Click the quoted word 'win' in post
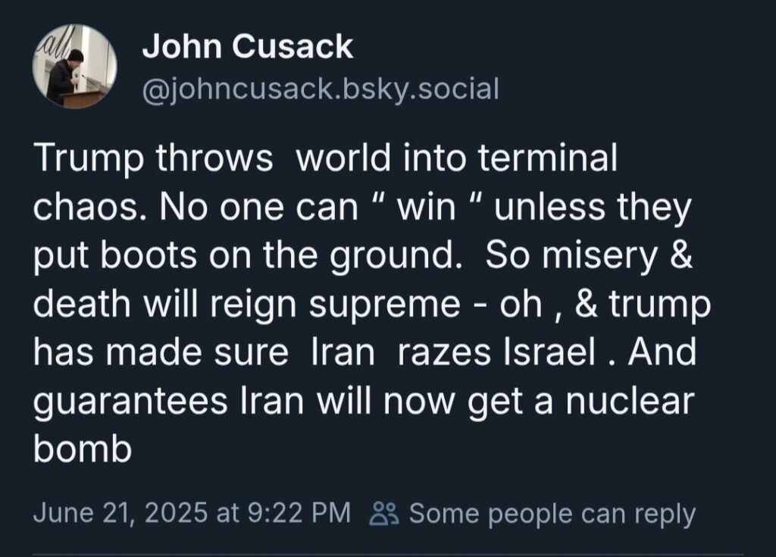 427,207
